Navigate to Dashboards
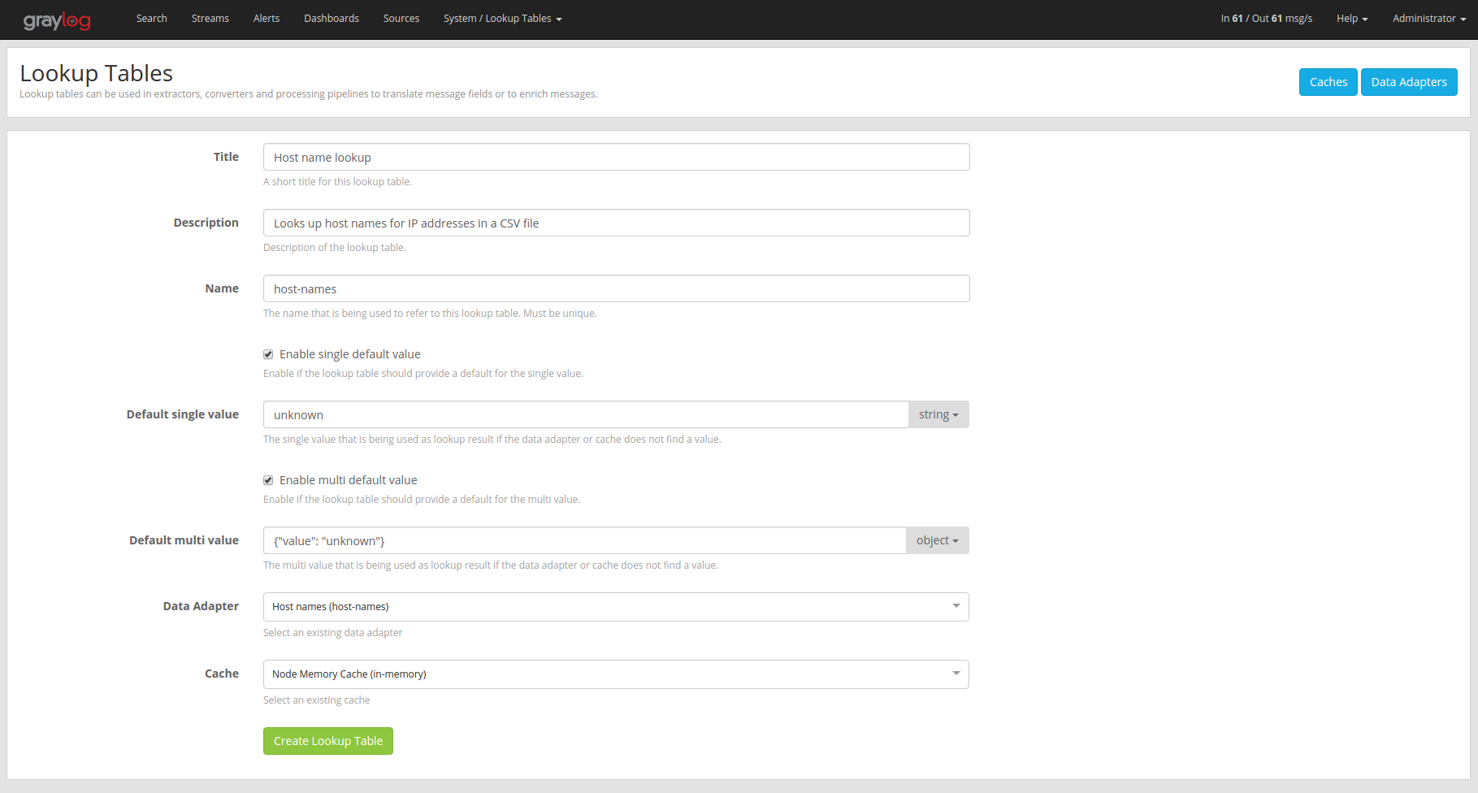 click(x=331, y=18)
